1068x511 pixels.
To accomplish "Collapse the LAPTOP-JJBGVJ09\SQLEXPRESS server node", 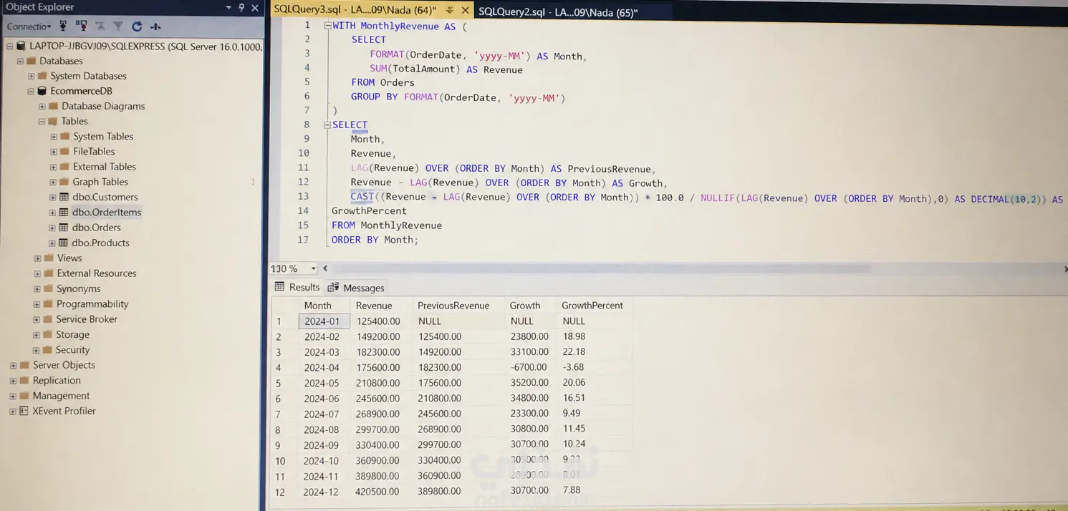I will [x=9, y=46].
